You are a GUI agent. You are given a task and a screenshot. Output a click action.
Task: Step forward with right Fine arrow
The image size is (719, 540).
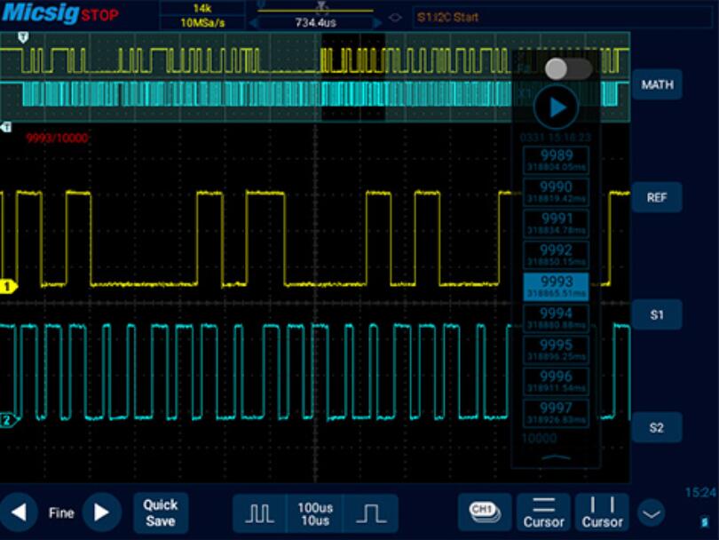coord(102,512)
